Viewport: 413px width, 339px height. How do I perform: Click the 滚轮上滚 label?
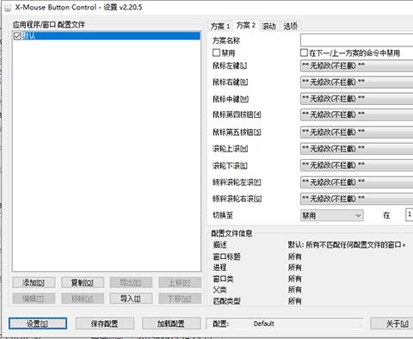point(230,149)
